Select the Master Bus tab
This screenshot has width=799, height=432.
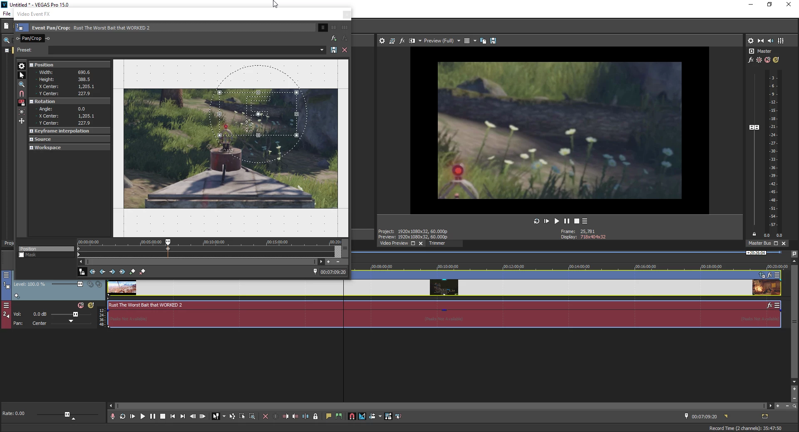[x=759, y=243]
